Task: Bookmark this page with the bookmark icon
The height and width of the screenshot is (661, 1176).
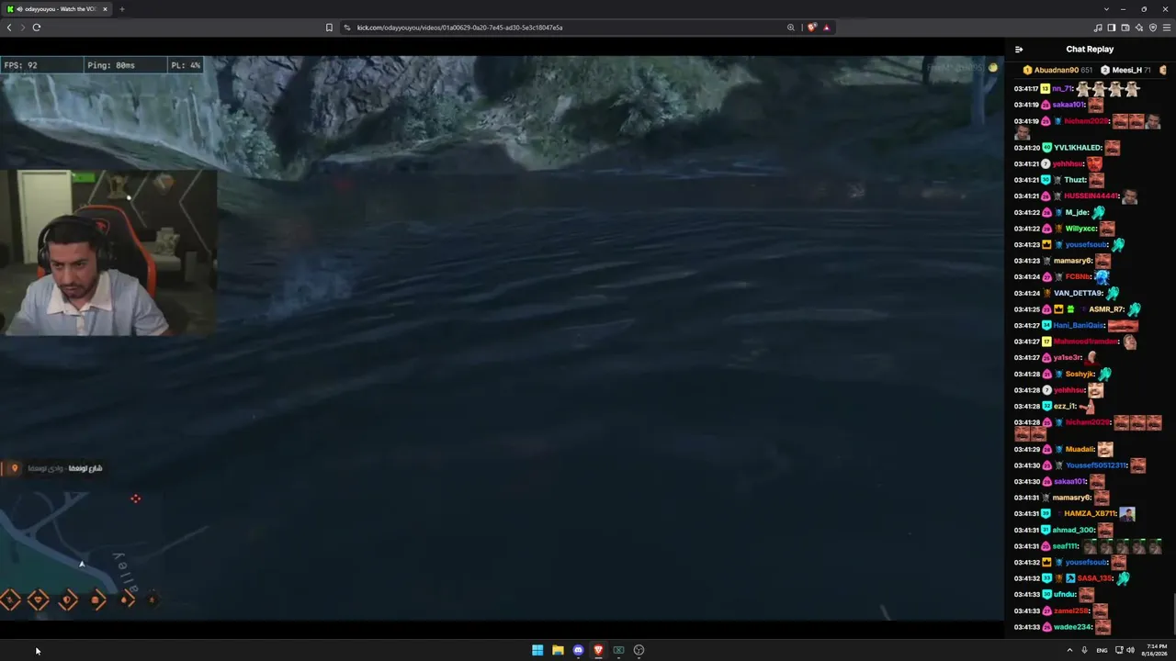Action: pyautogui.click(x=329, y=28)
